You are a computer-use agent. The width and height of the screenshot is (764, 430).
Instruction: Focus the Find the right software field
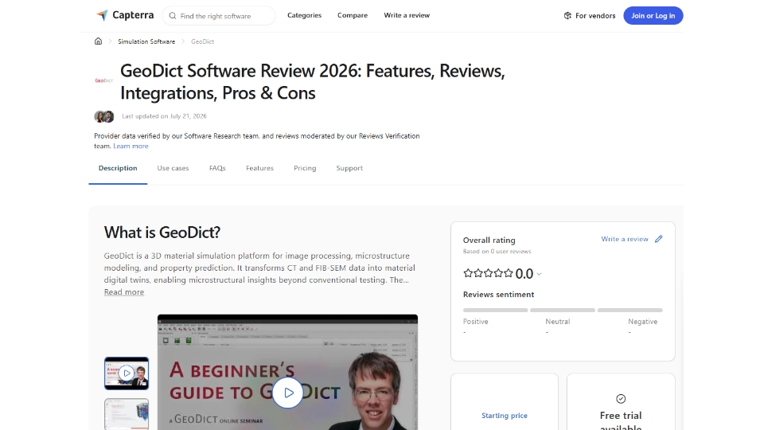click(x=219, y=16)
